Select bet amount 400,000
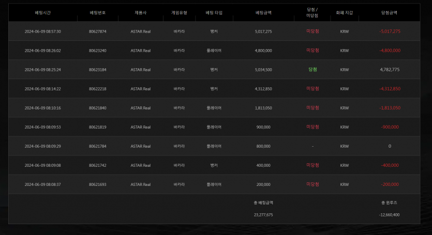Image resolution: width=432 pixels, height=235 pixels. 263,165
